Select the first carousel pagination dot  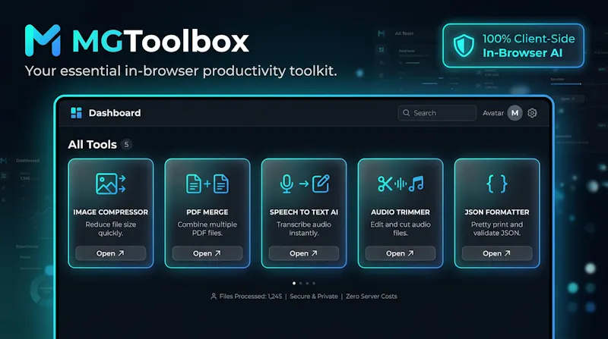tap(294, 284)
